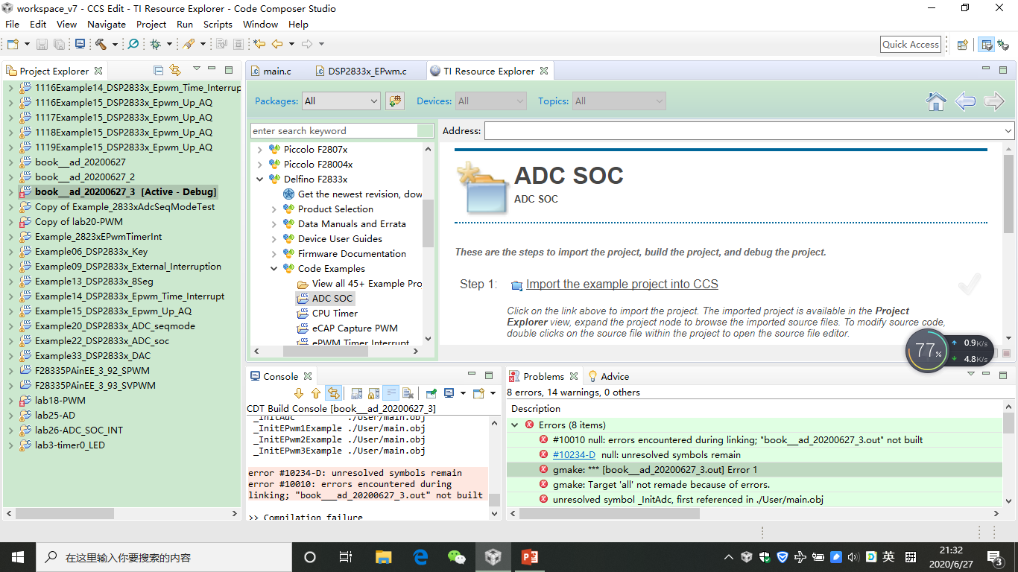
Task: Follow the 'Import the example project into CCS' link
Action: click(x=623, y=284)
